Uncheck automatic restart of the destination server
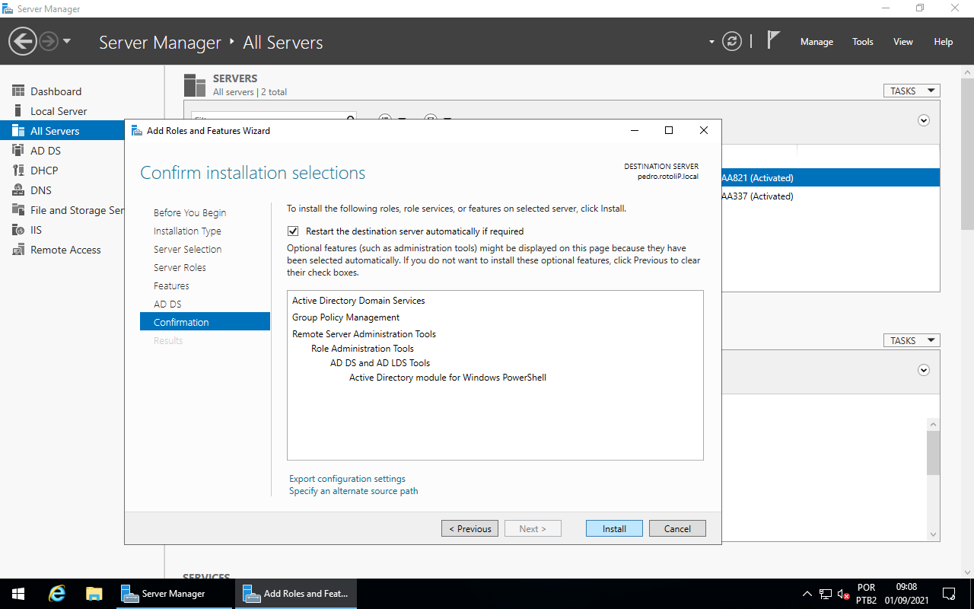The width and height of the screenshot is (974, 609). (x=293, y=231)
